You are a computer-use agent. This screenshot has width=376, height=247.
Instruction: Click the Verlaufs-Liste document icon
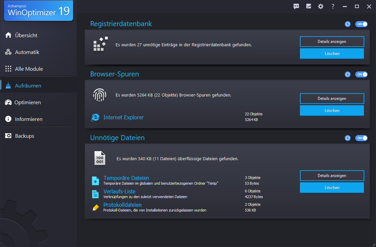point(95,194)
